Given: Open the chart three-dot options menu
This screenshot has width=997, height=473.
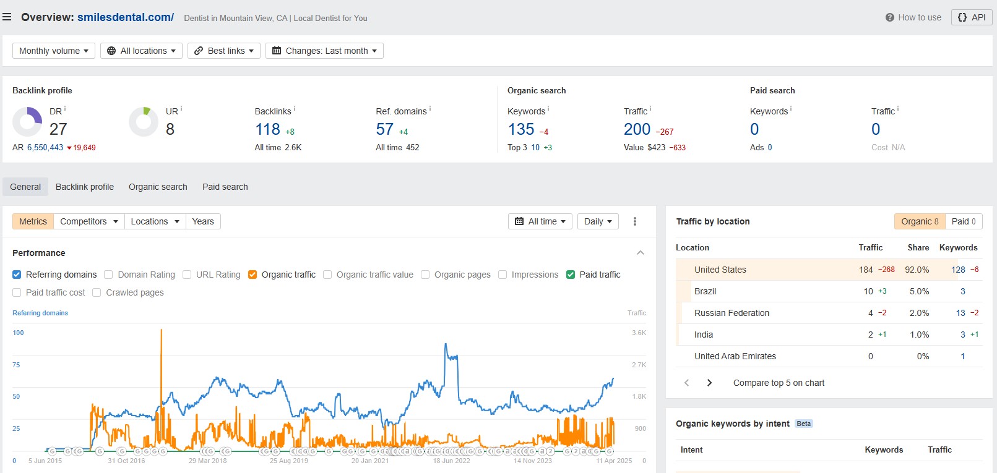Looking at the screenshot, I should click(635, 221).
